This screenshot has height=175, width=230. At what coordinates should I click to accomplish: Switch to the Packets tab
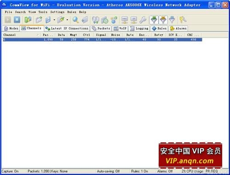101,28
